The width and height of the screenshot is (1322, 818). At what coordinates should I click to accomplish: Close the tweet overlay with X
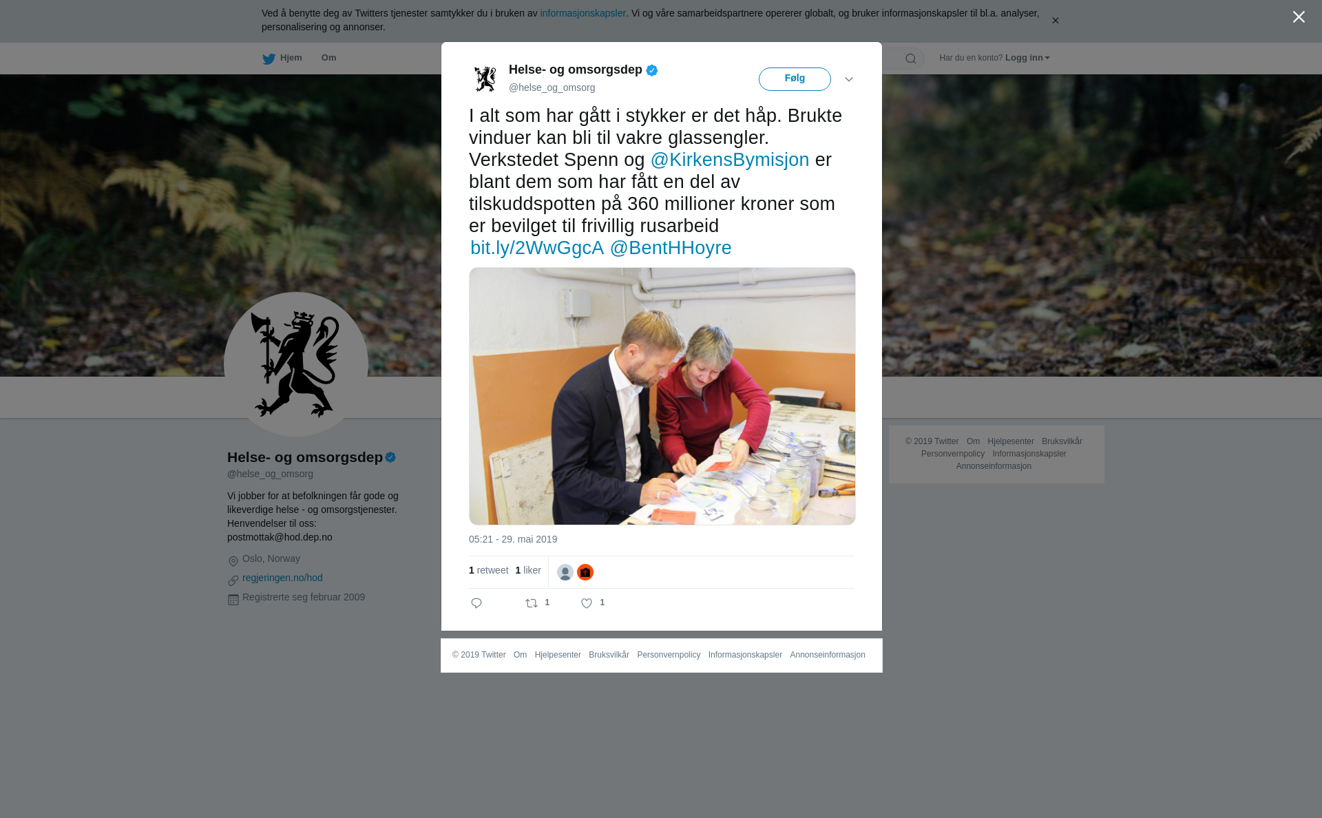click(x=1299, y=17)
